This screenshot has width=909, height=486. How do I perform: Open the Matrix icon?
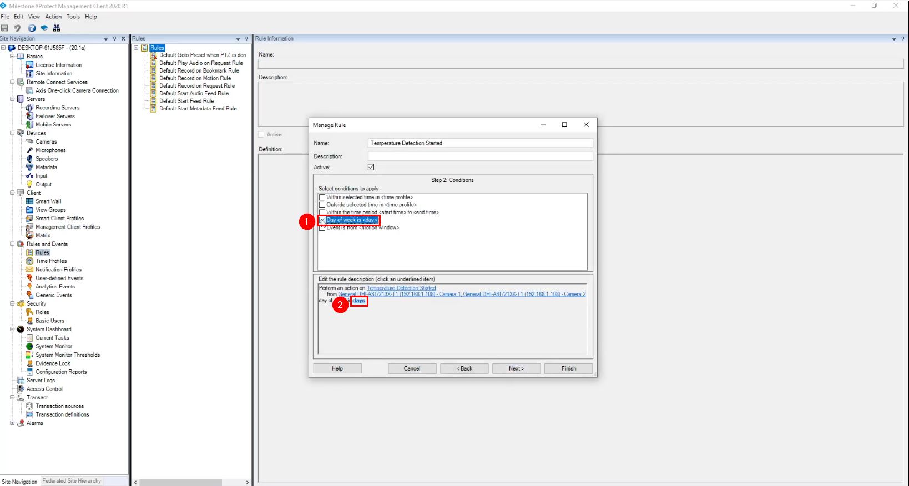tap(30, 235)
